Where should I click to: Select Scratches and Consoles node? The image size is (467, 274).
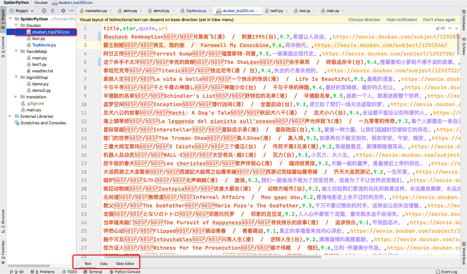pos(43,123)
